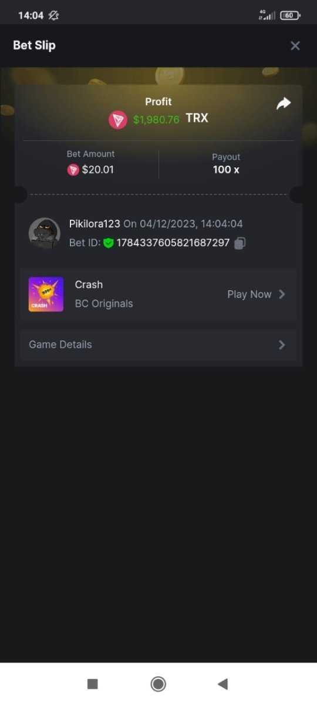The width and height of the screenshot is (317, 705).
Task: Tap the TRX coin icon beside Profit
Action: (117, 120)
